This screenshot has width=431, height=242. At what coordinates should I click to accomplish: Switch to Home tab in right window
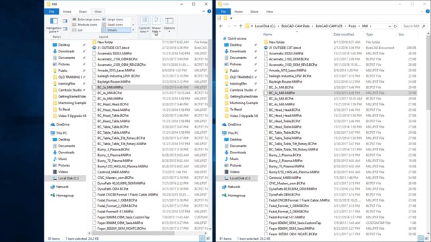tap(238, 11)
